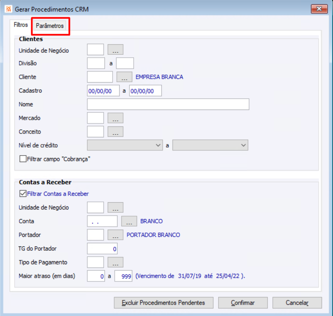Click Excluir Procedimentos Pendentes button
The height and width of the screenshot is (316, 333).
pyautogui.click(x=164, y=303)
